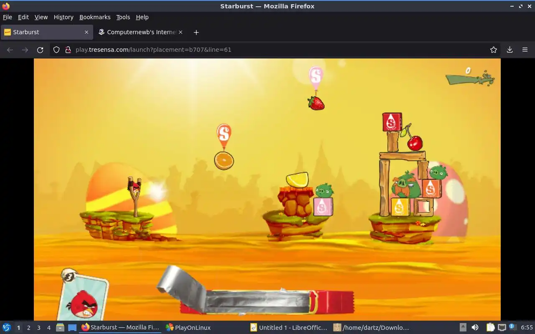Viewport: 535px width, 334px height.
Task: Select Starburst Mozilla Firefox taskbar entry
Action: tap(120, 328)
